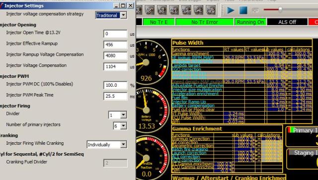Click the Injector Open Time input field
This screenshot has height=180, width=318.
coord(115,34)
